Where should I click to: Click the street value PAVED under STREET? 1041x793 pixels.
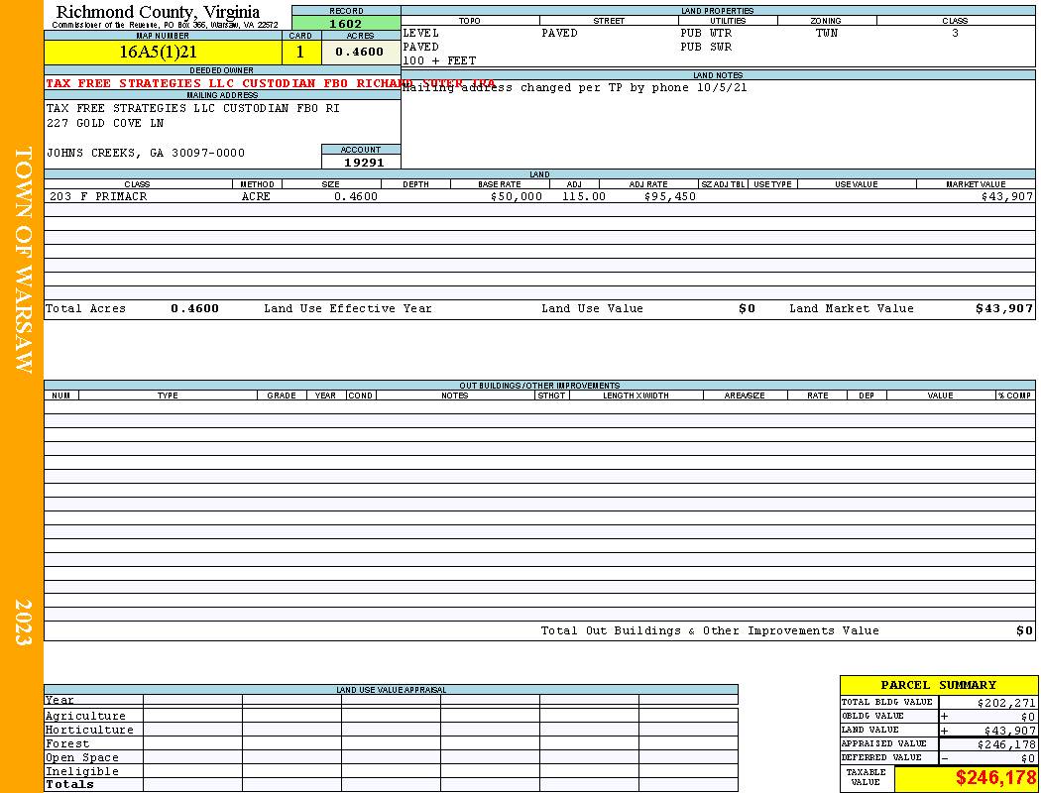click(559, 33)
